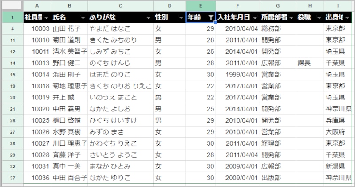Select row 4 header
Screen dimensions: 355x187
point(13,29)
